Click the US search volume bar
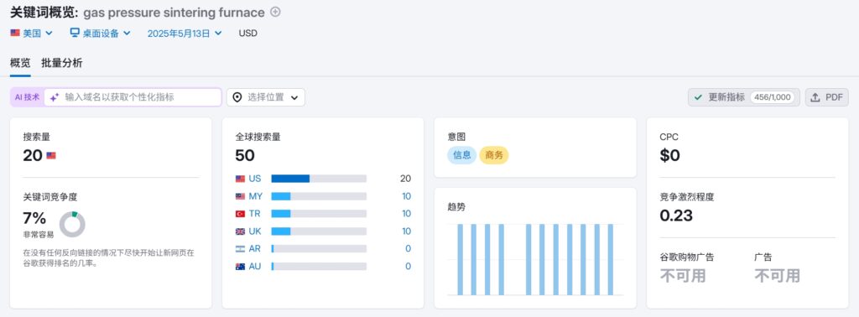Viewport: 859px width, 317px height. [x=319, y=179]
